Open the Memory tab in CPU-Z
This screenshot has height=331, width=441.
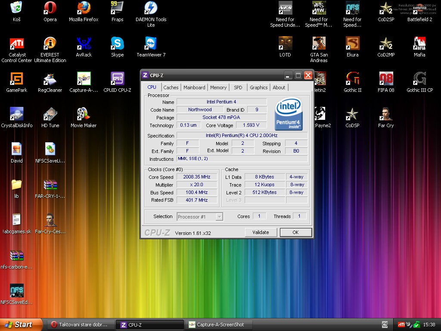point(218,87)
